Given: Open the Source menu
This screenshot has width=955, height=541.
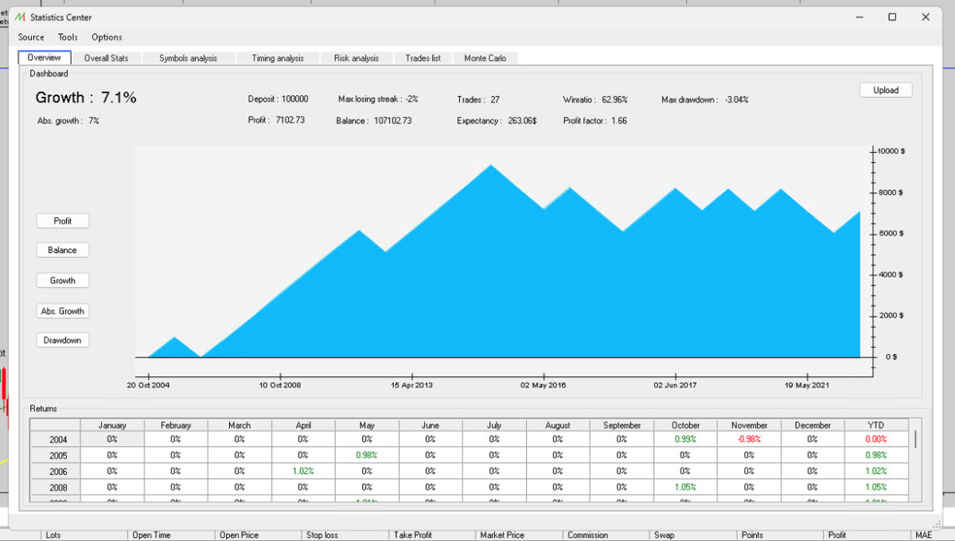Looking at the screenshot, I should (x=31, y=37).
